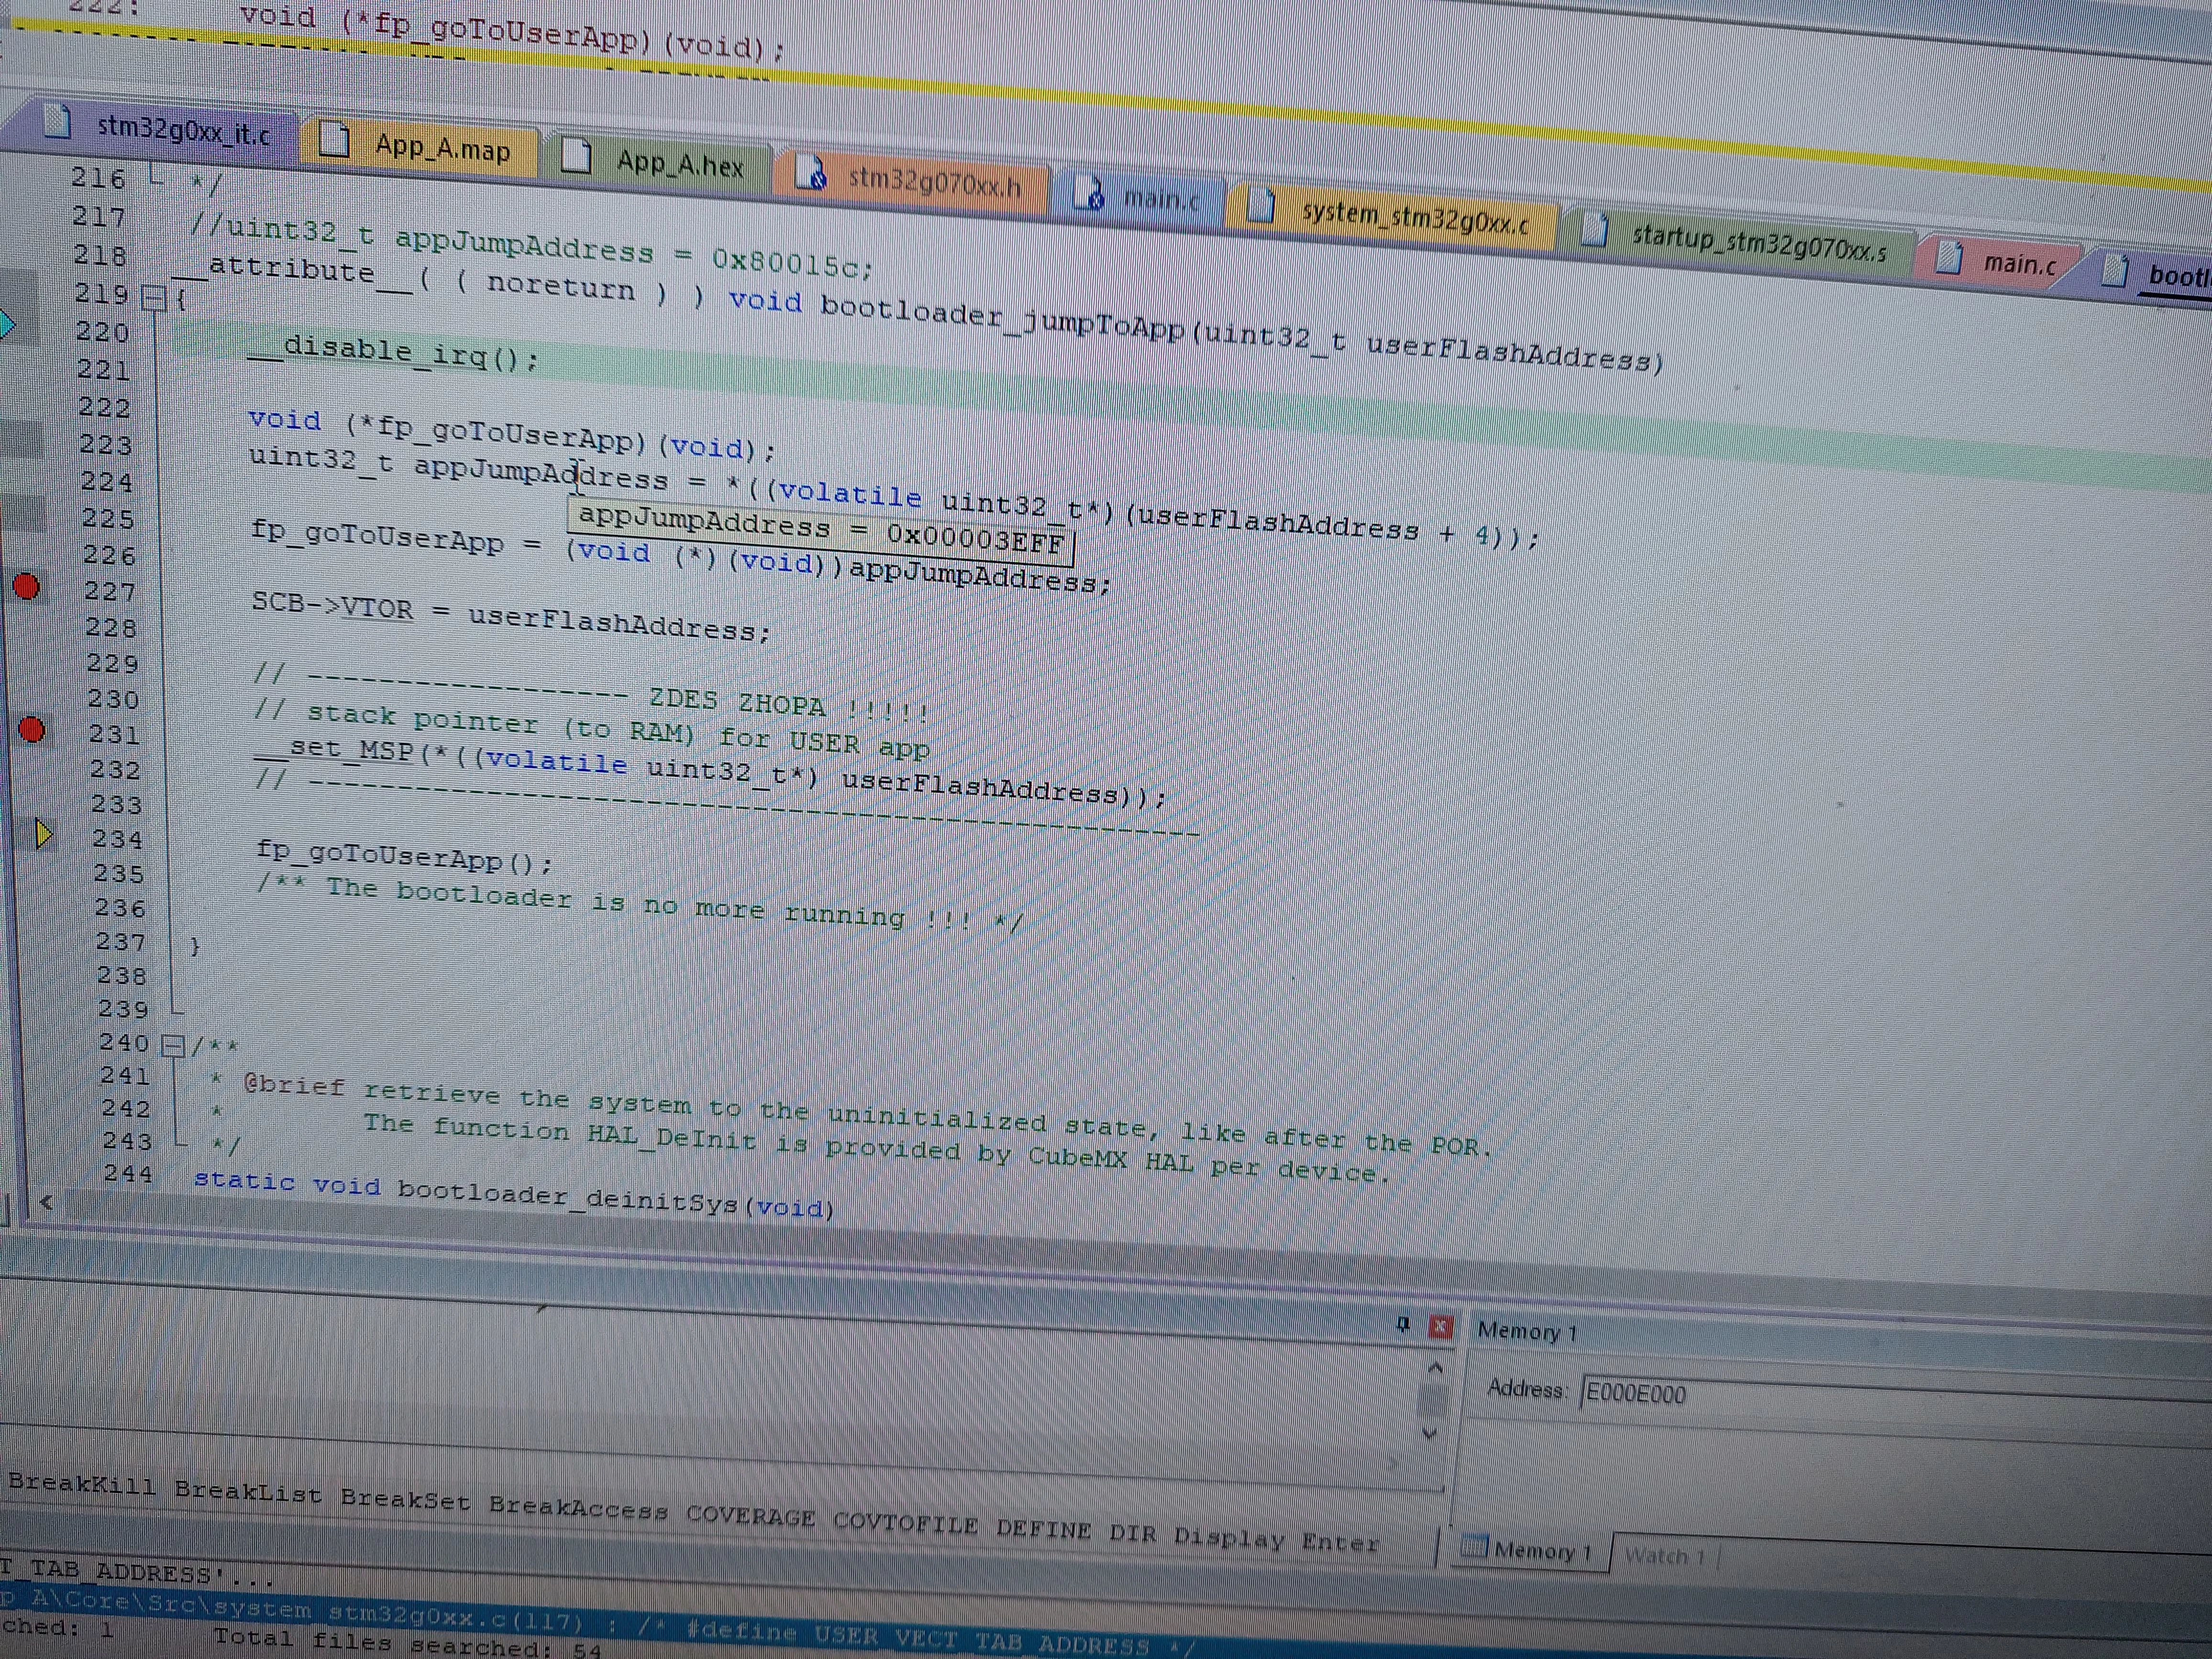The height and width of the screenshot is (1659, 2212).
Task: Click the Display command hint
Action: coord(1229,1538)
